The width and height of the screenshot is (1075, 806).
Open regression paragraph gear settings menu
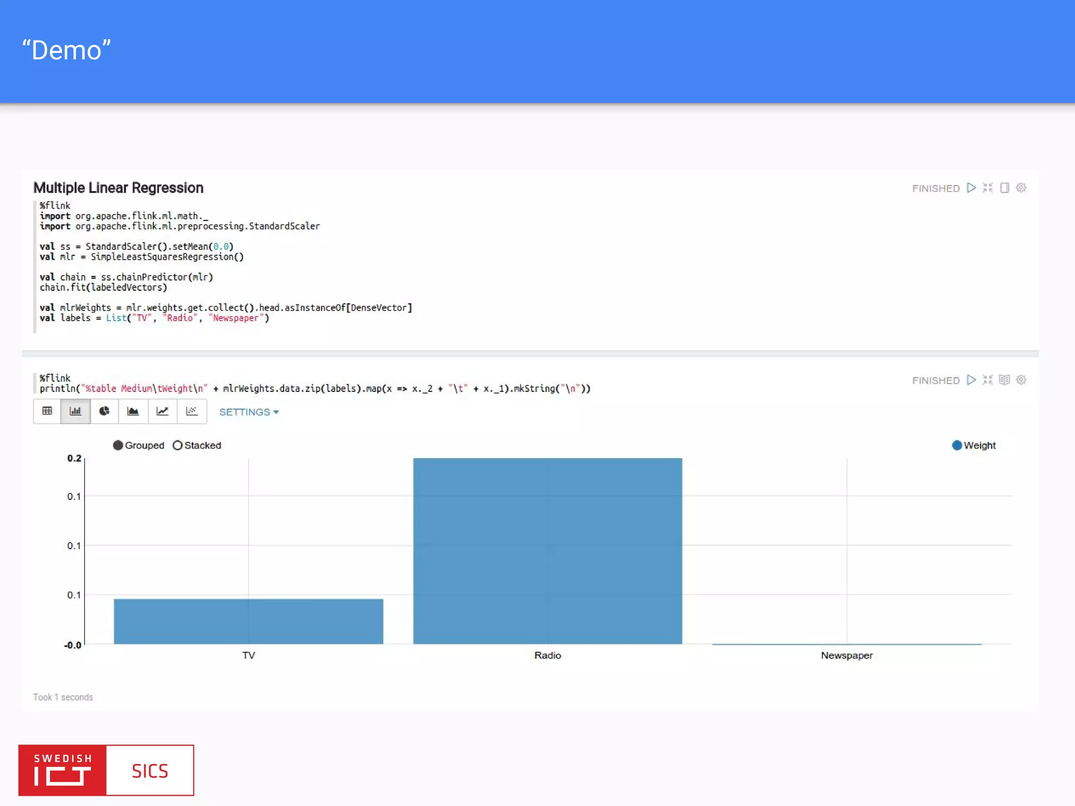[1021, 188]
